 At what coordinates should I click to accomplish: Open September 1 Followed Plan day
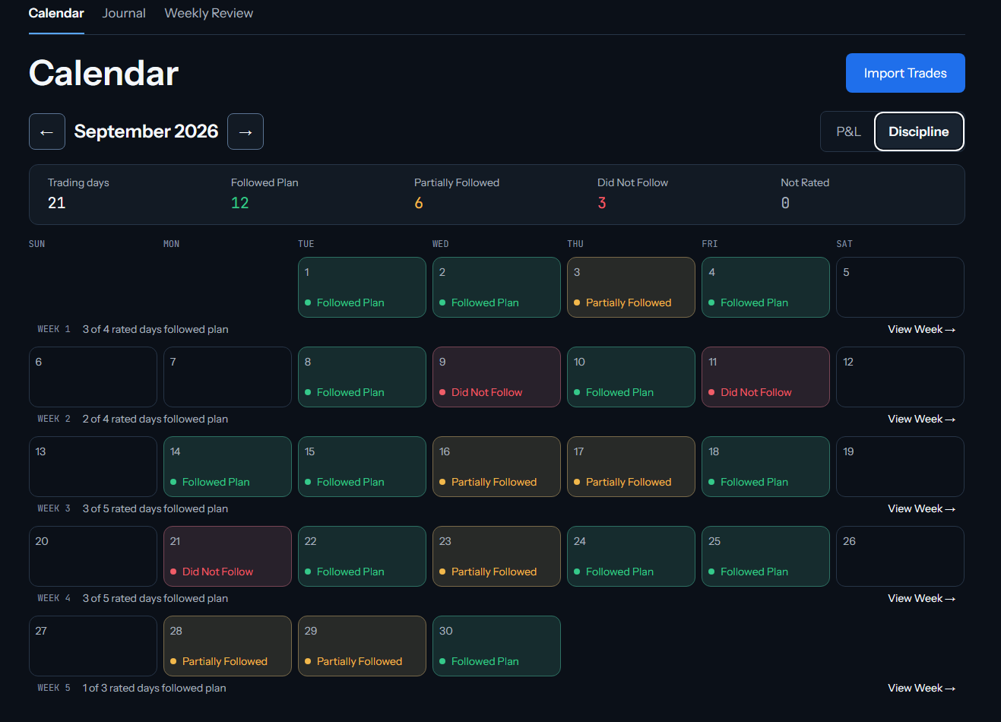362,287
